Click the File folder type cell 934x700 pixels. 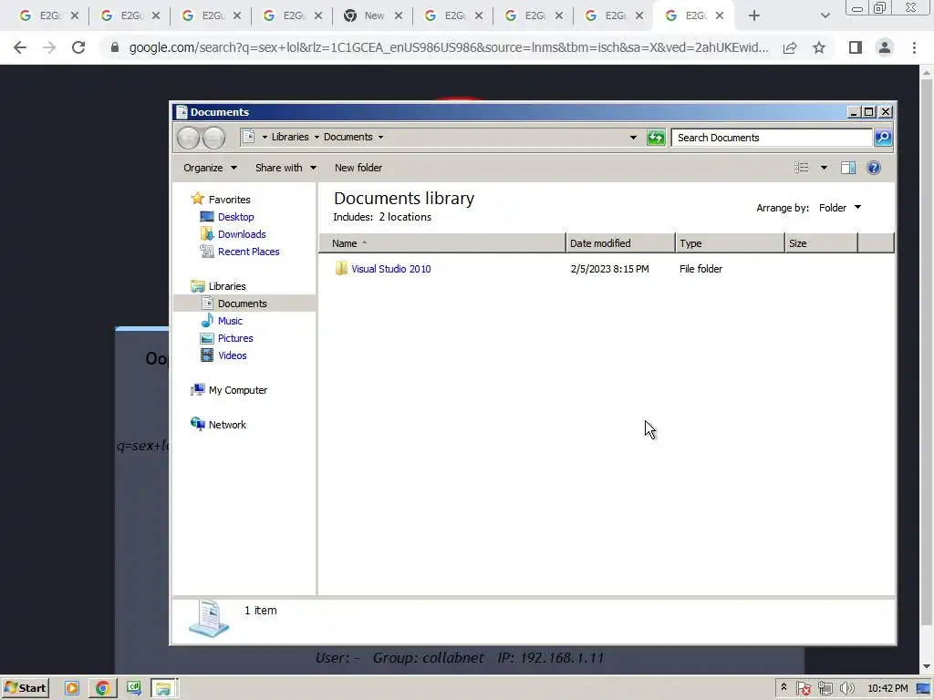coord(700,269)
